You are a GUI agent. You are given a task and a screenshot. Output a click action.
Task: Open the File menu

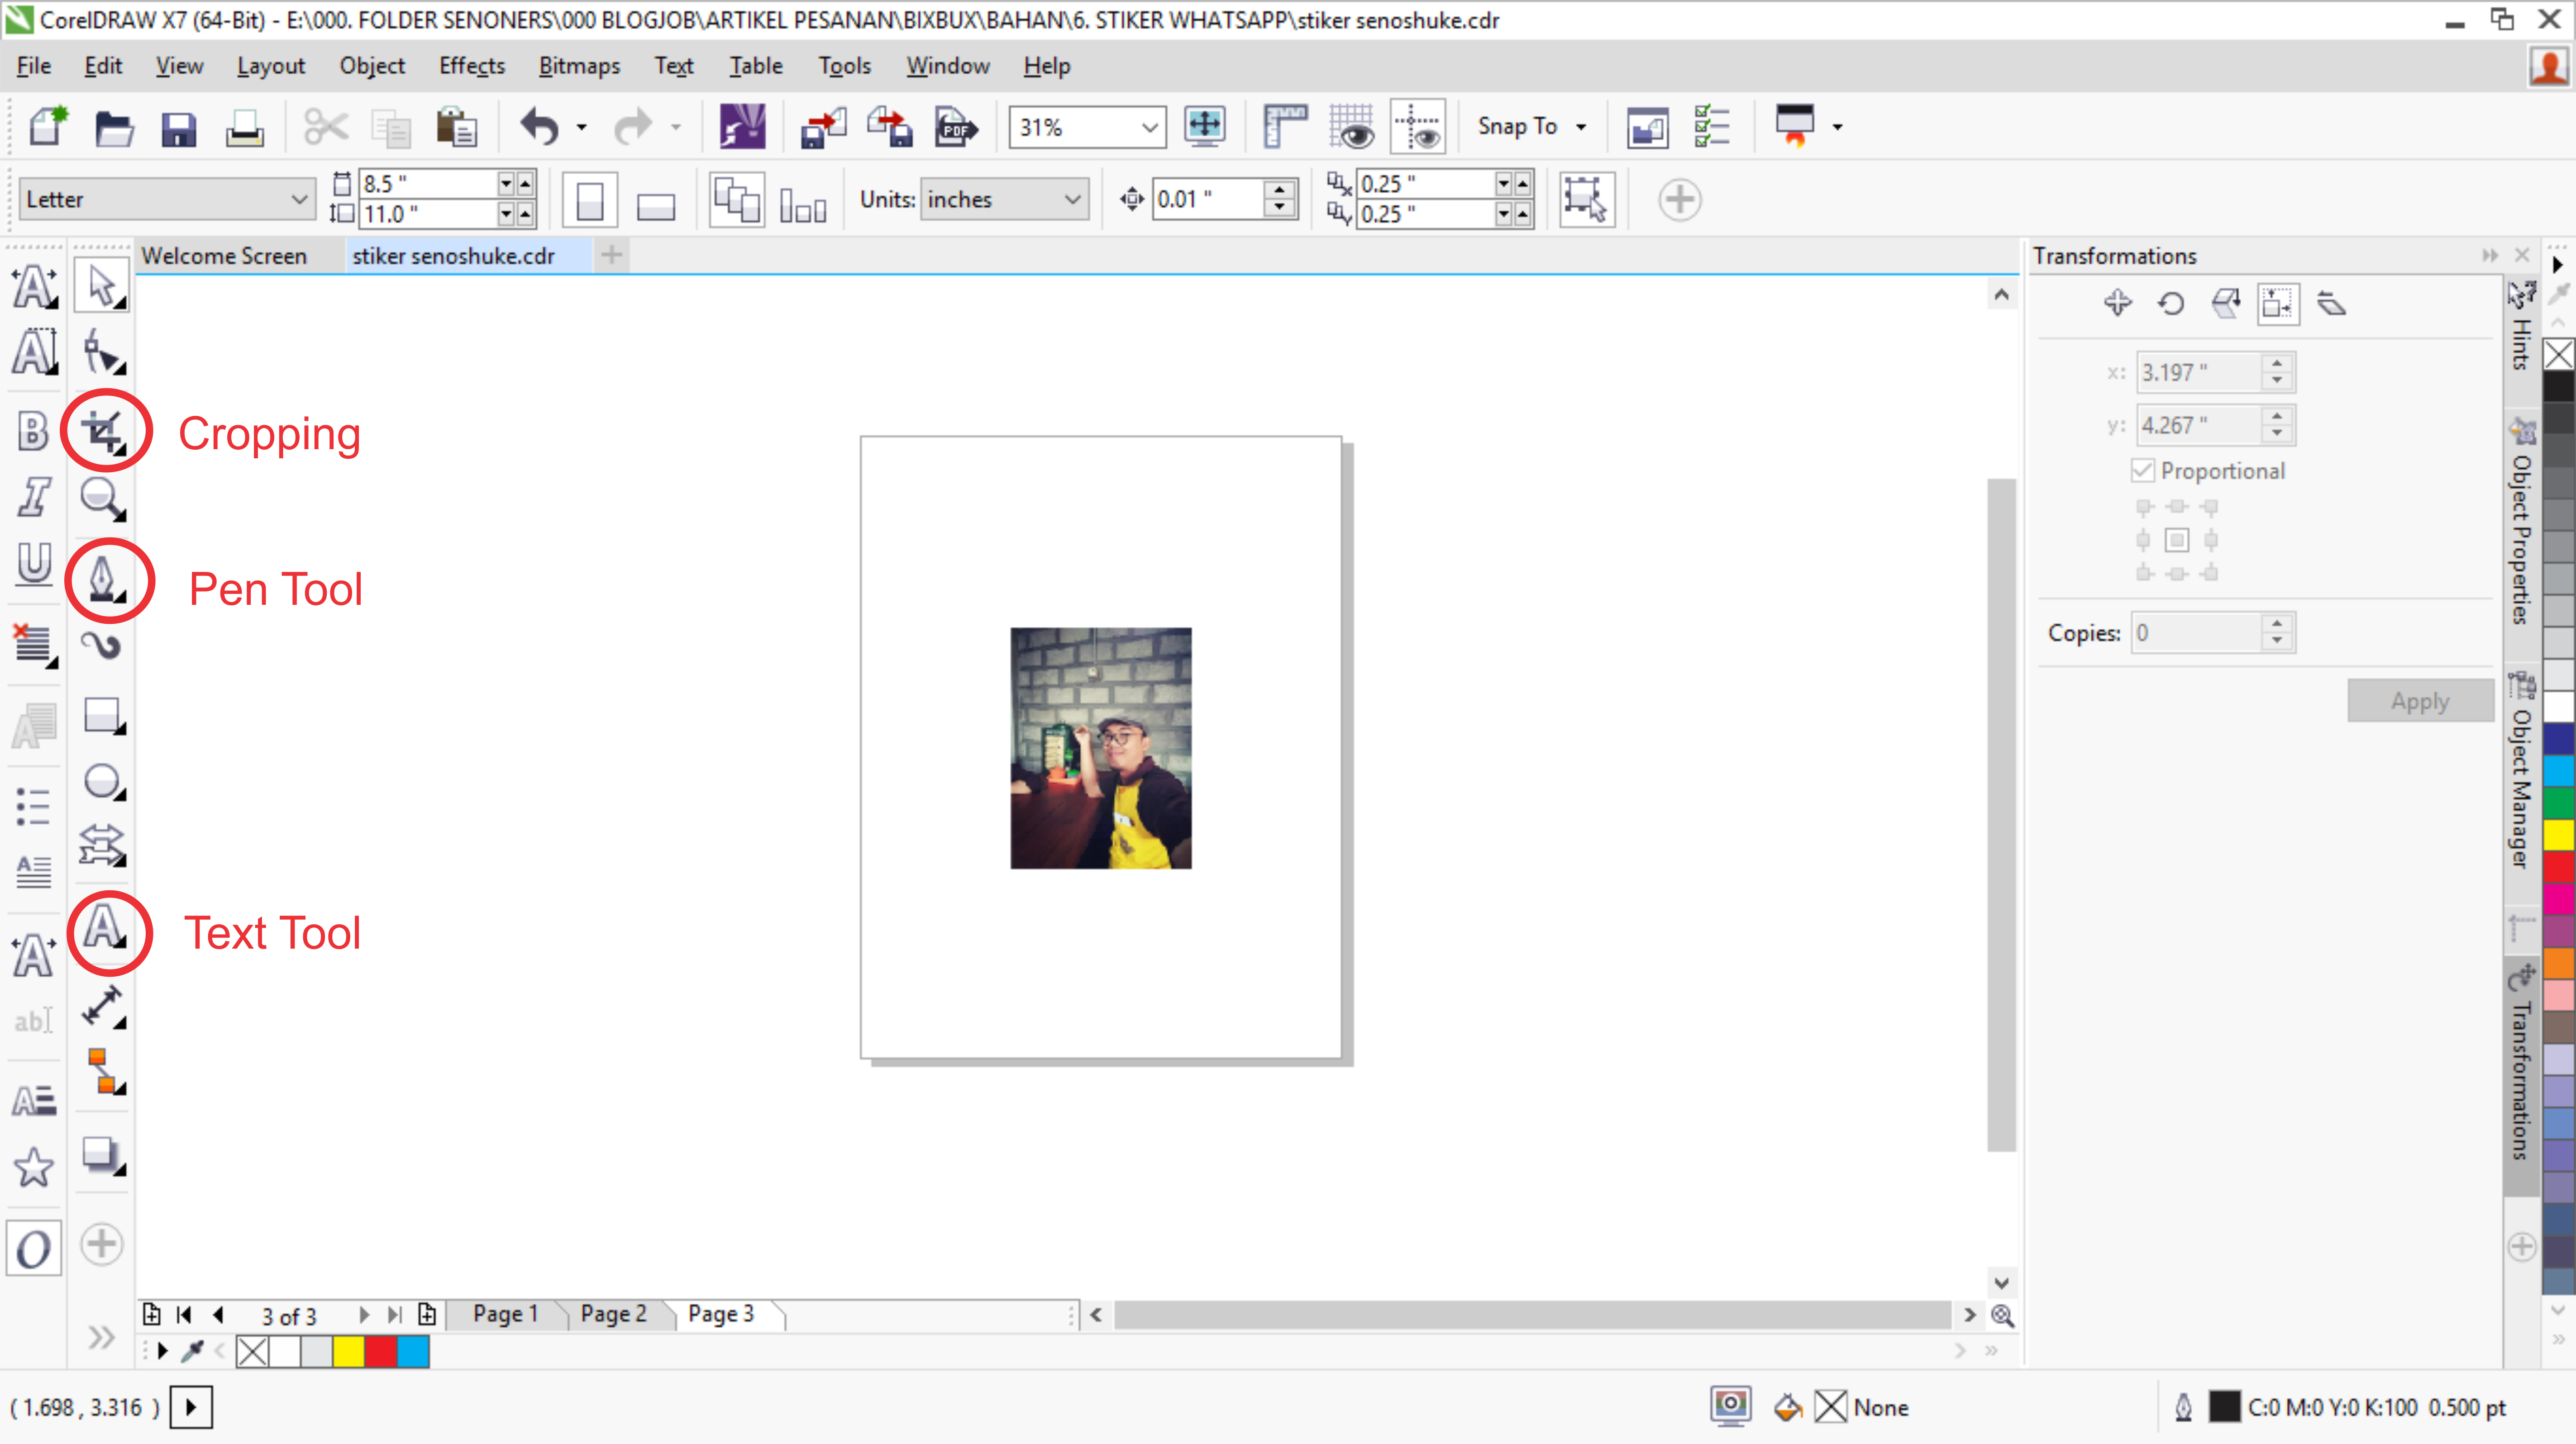(33, 66)
